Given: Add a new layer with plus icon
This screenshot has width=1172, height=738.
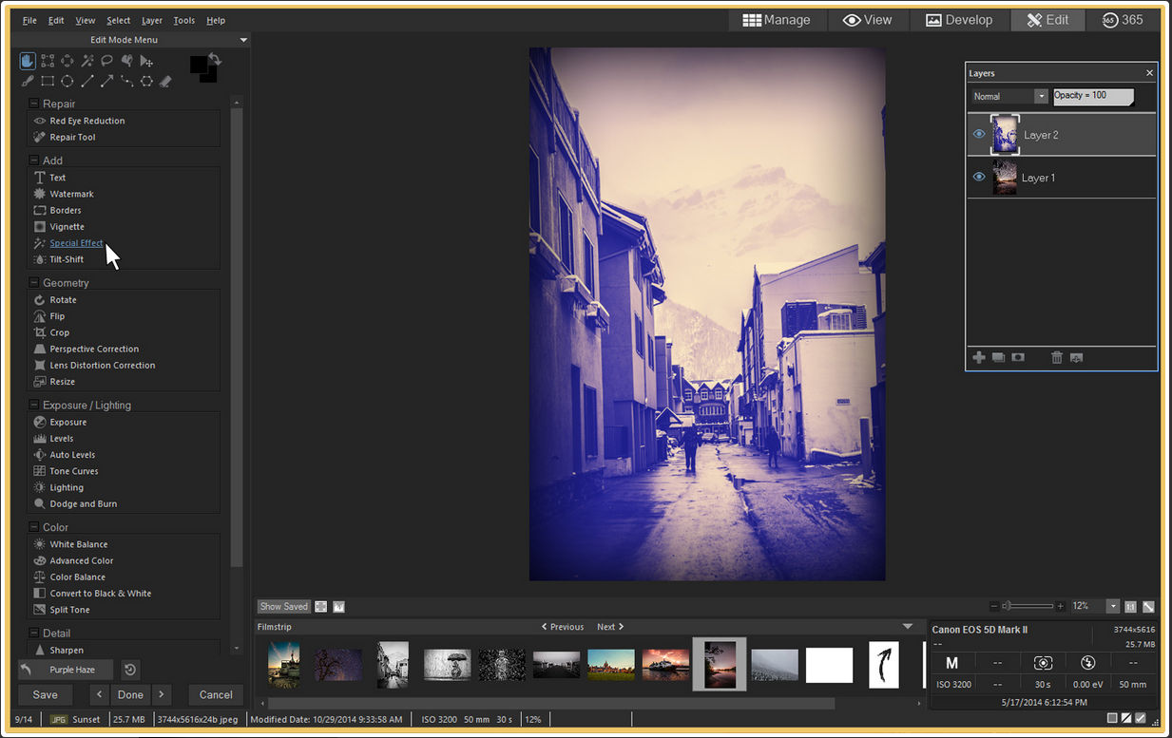Looking at the screenshot, I should 978,357.
